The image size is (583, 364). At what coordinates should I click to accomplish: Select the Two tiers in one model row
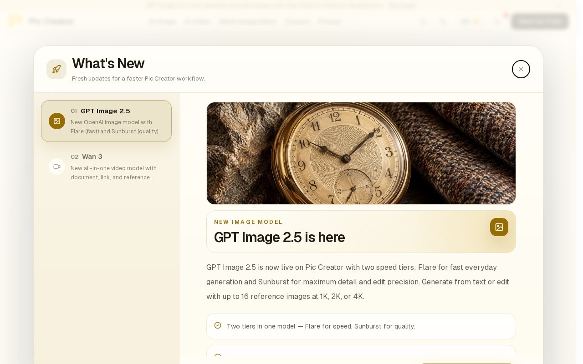(x=361, y=326)
